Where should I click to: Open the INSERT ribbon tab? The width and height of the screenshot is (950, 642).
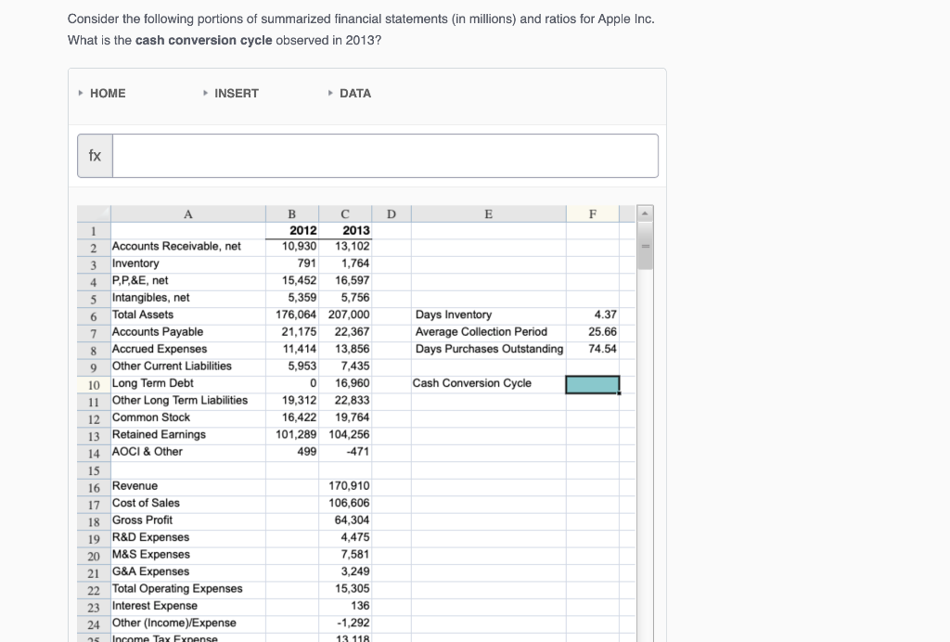click(x=237, y=94)
